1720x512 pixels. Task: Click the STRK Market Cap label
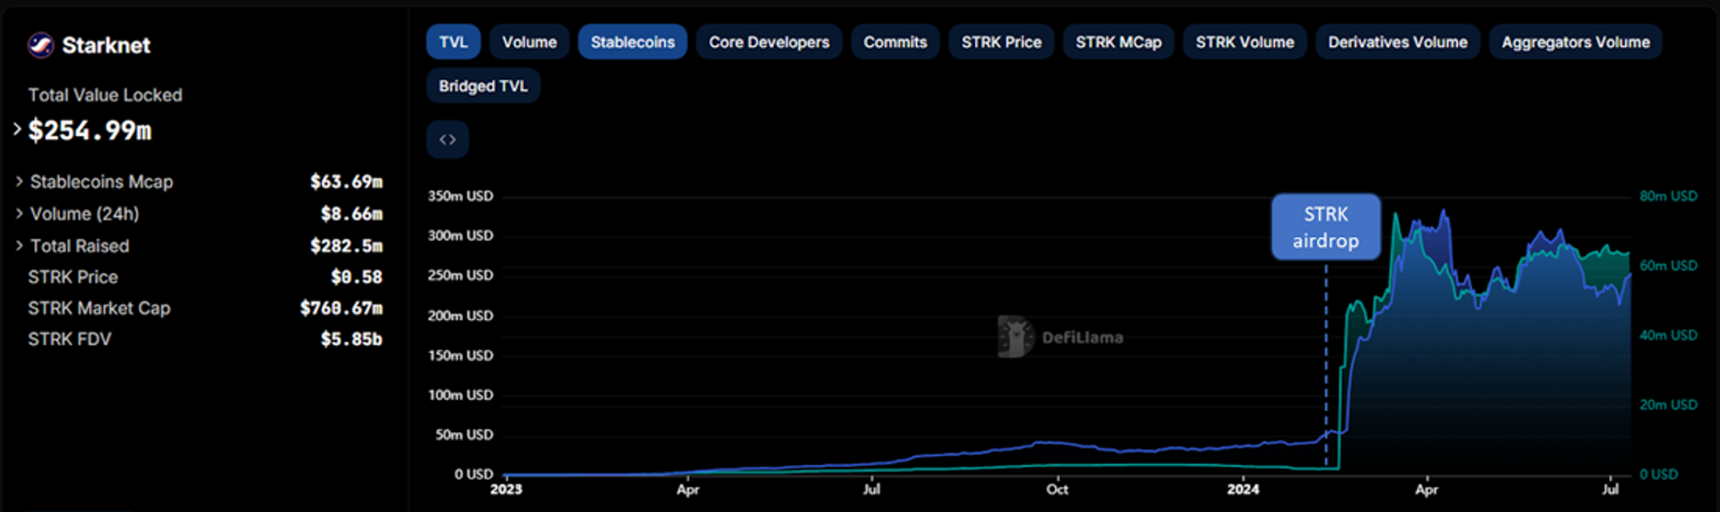click(x=99, y=308)
